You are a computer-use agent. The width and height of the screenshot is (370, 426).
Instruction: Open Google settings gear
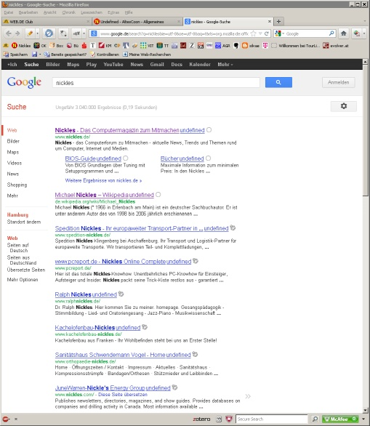coord(344,106)
